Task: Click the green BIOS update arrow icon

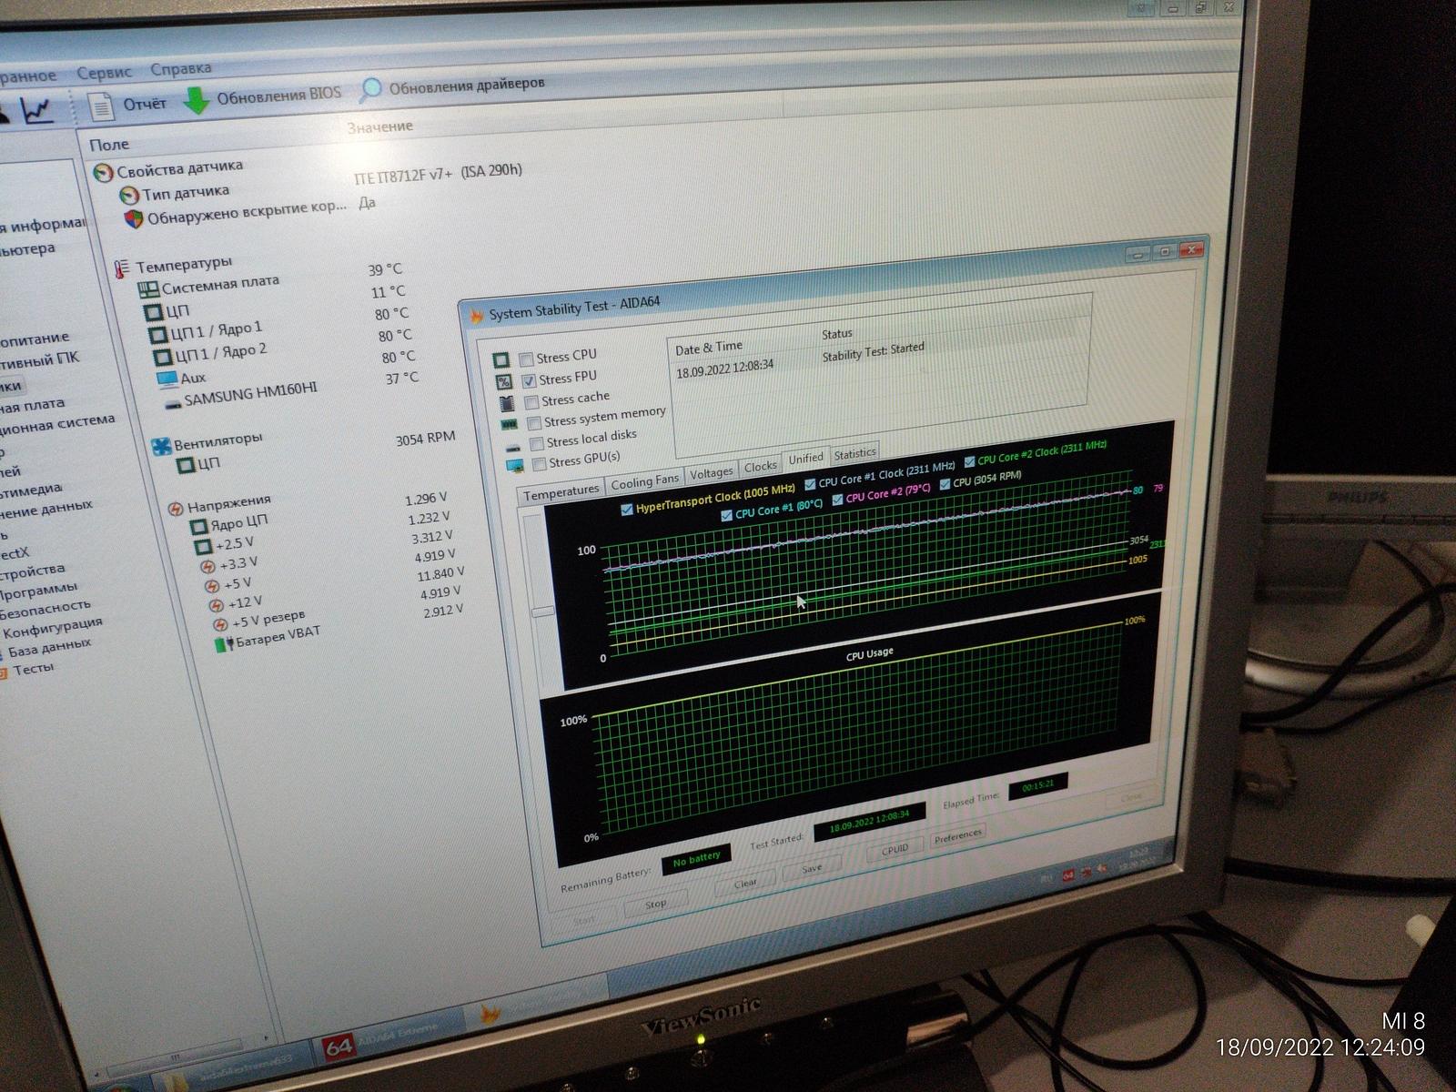Action: (x=196, y=100)
